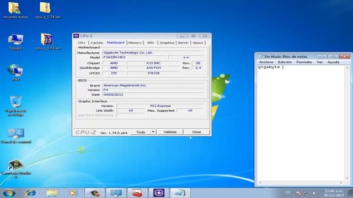
Task: Select the Camtasia Studio 8 shortcut
Action: pyautogui.click(x=16, y=168)
